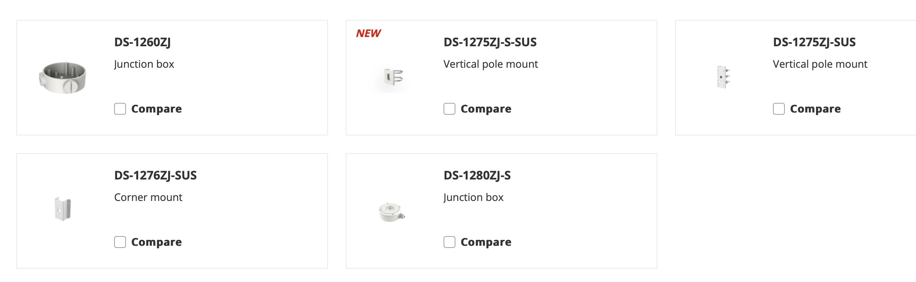Tick the Compare checkbox for DS-1260ZJ
Screen dimensions: 916x282
[x=120, y=109]
